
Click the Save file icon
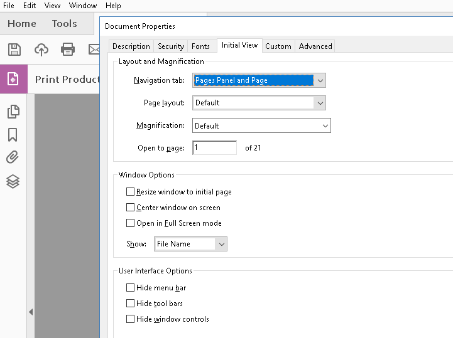(14, 50)
